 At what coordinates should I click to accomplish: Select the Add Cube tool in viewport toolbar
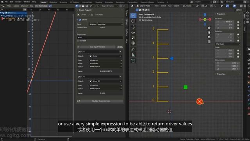point(133,61)
